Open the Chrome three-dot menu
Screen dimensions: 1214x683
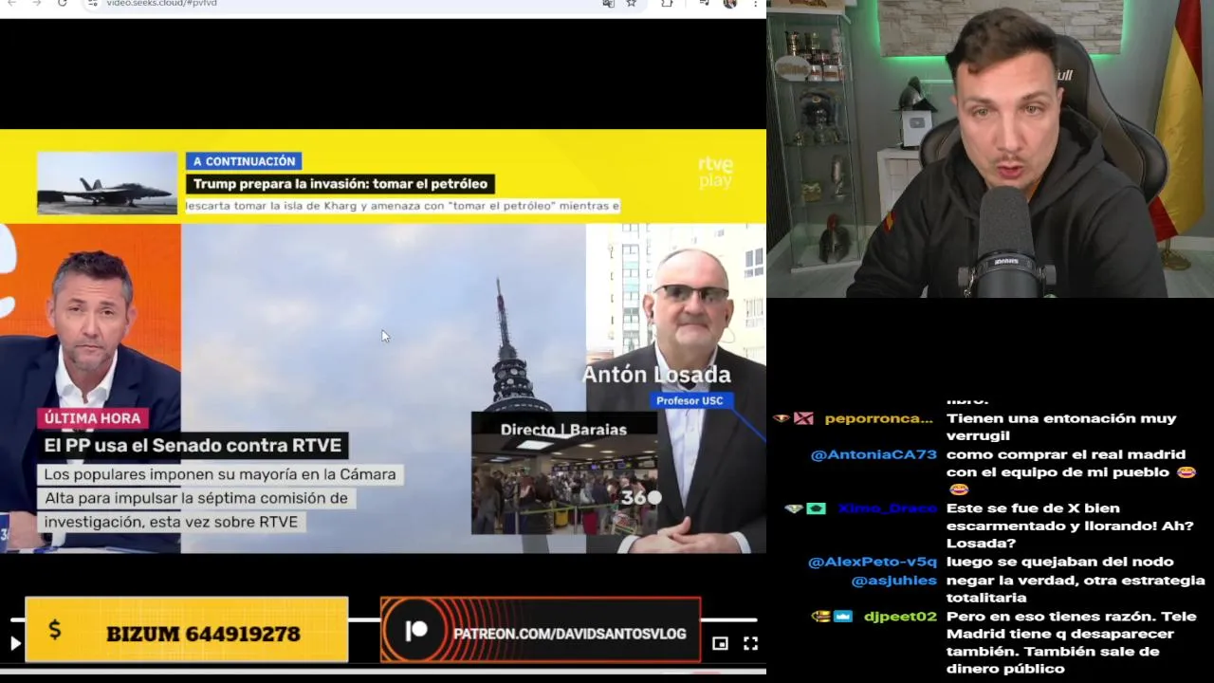click(x=755, y=4)
